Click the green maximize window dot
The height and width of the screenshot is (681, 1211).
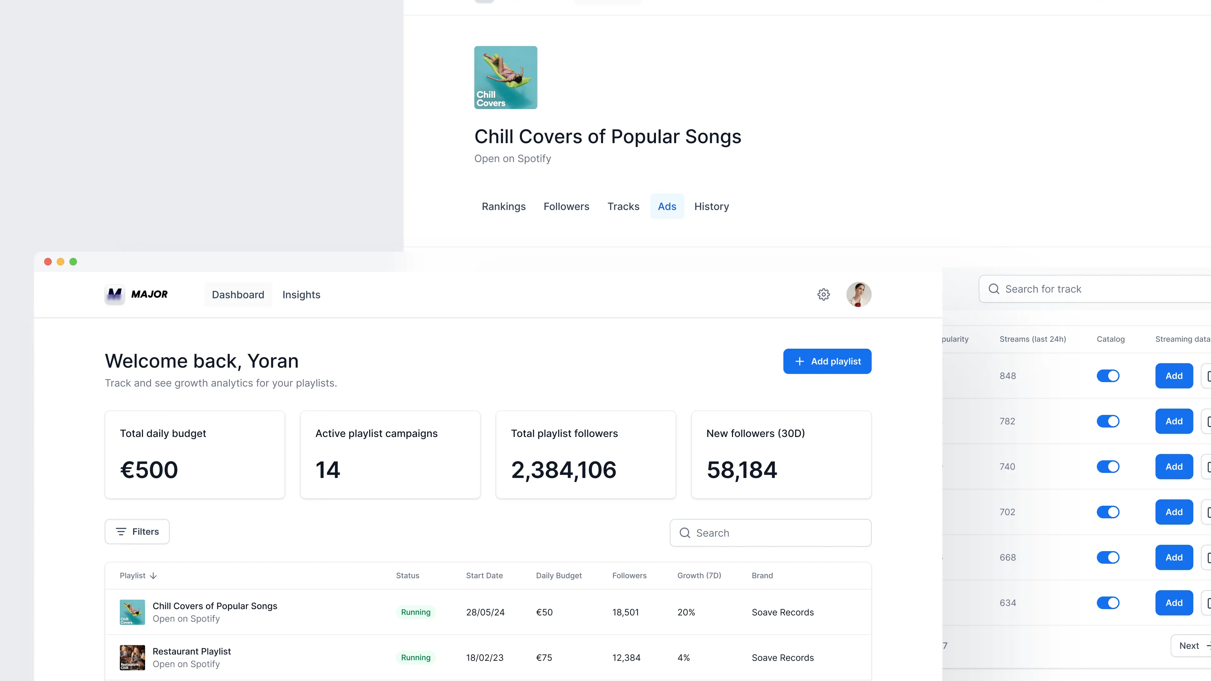(x=73, y=262)
